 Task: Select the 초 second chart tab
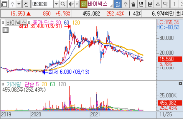[x=158, y=4]
